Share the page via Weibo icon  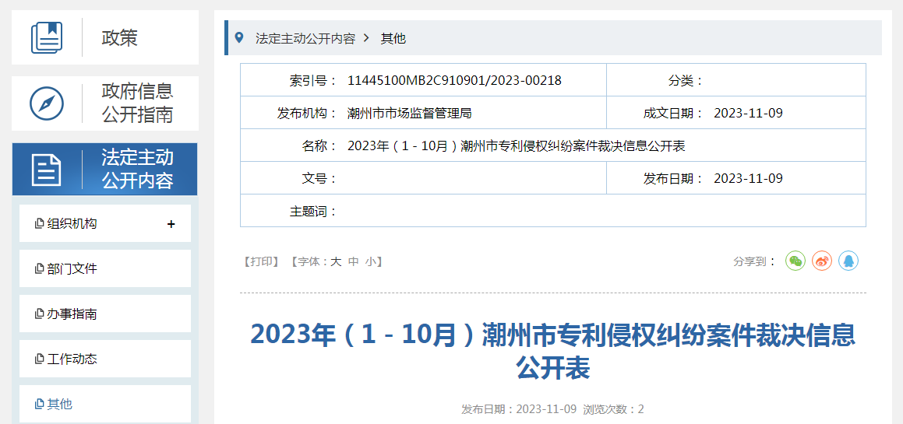822,261
